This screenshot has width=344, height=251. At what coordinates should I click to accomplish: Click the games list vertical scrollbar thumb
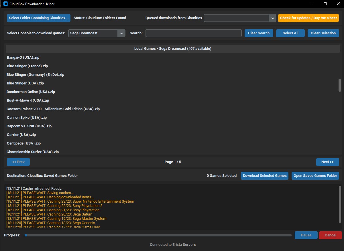(x=340, y=85)
